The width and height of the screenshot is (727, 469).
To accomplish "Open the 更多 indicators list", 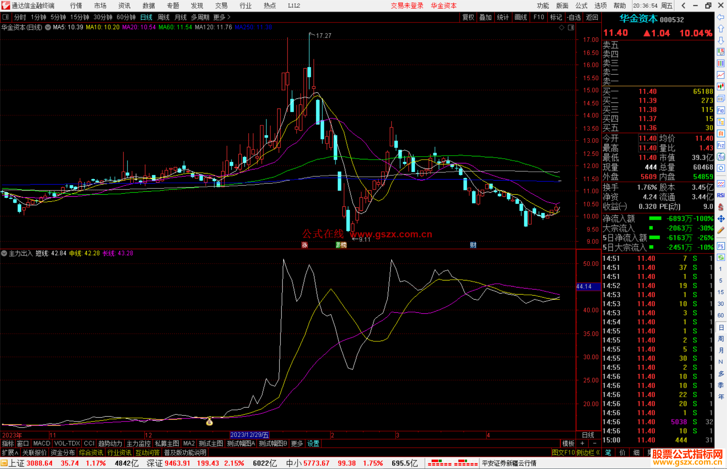I will (297, 443).
